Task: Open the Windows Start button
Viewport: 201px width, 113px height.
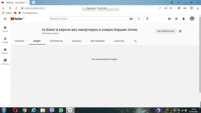Action: click(x=4, y=110)
